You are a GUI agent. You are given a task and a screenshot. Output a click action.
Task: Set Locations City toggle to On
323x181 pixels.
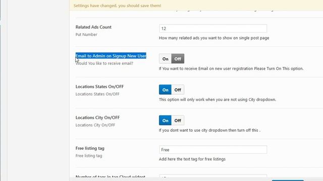pos(165,121)
